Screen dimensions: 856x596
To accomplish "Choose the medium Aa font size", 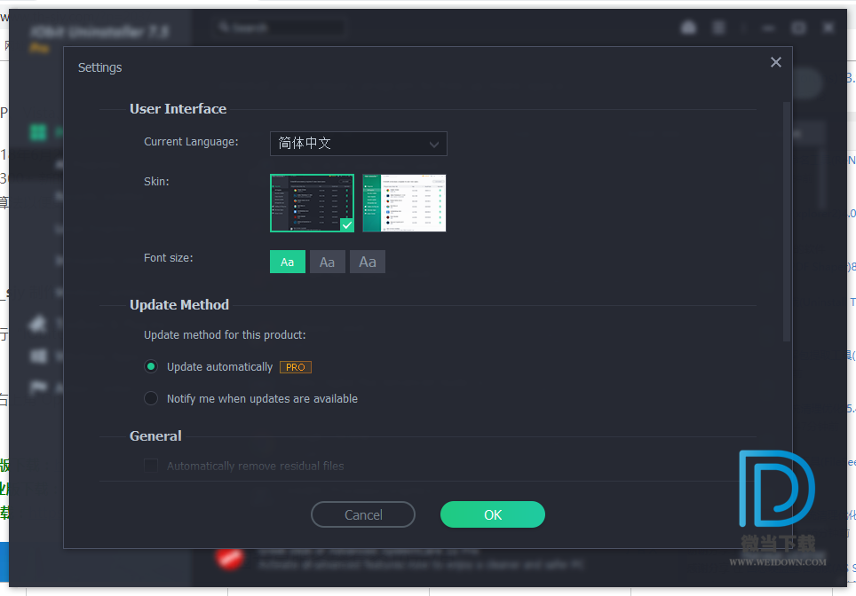I will 327,262.
